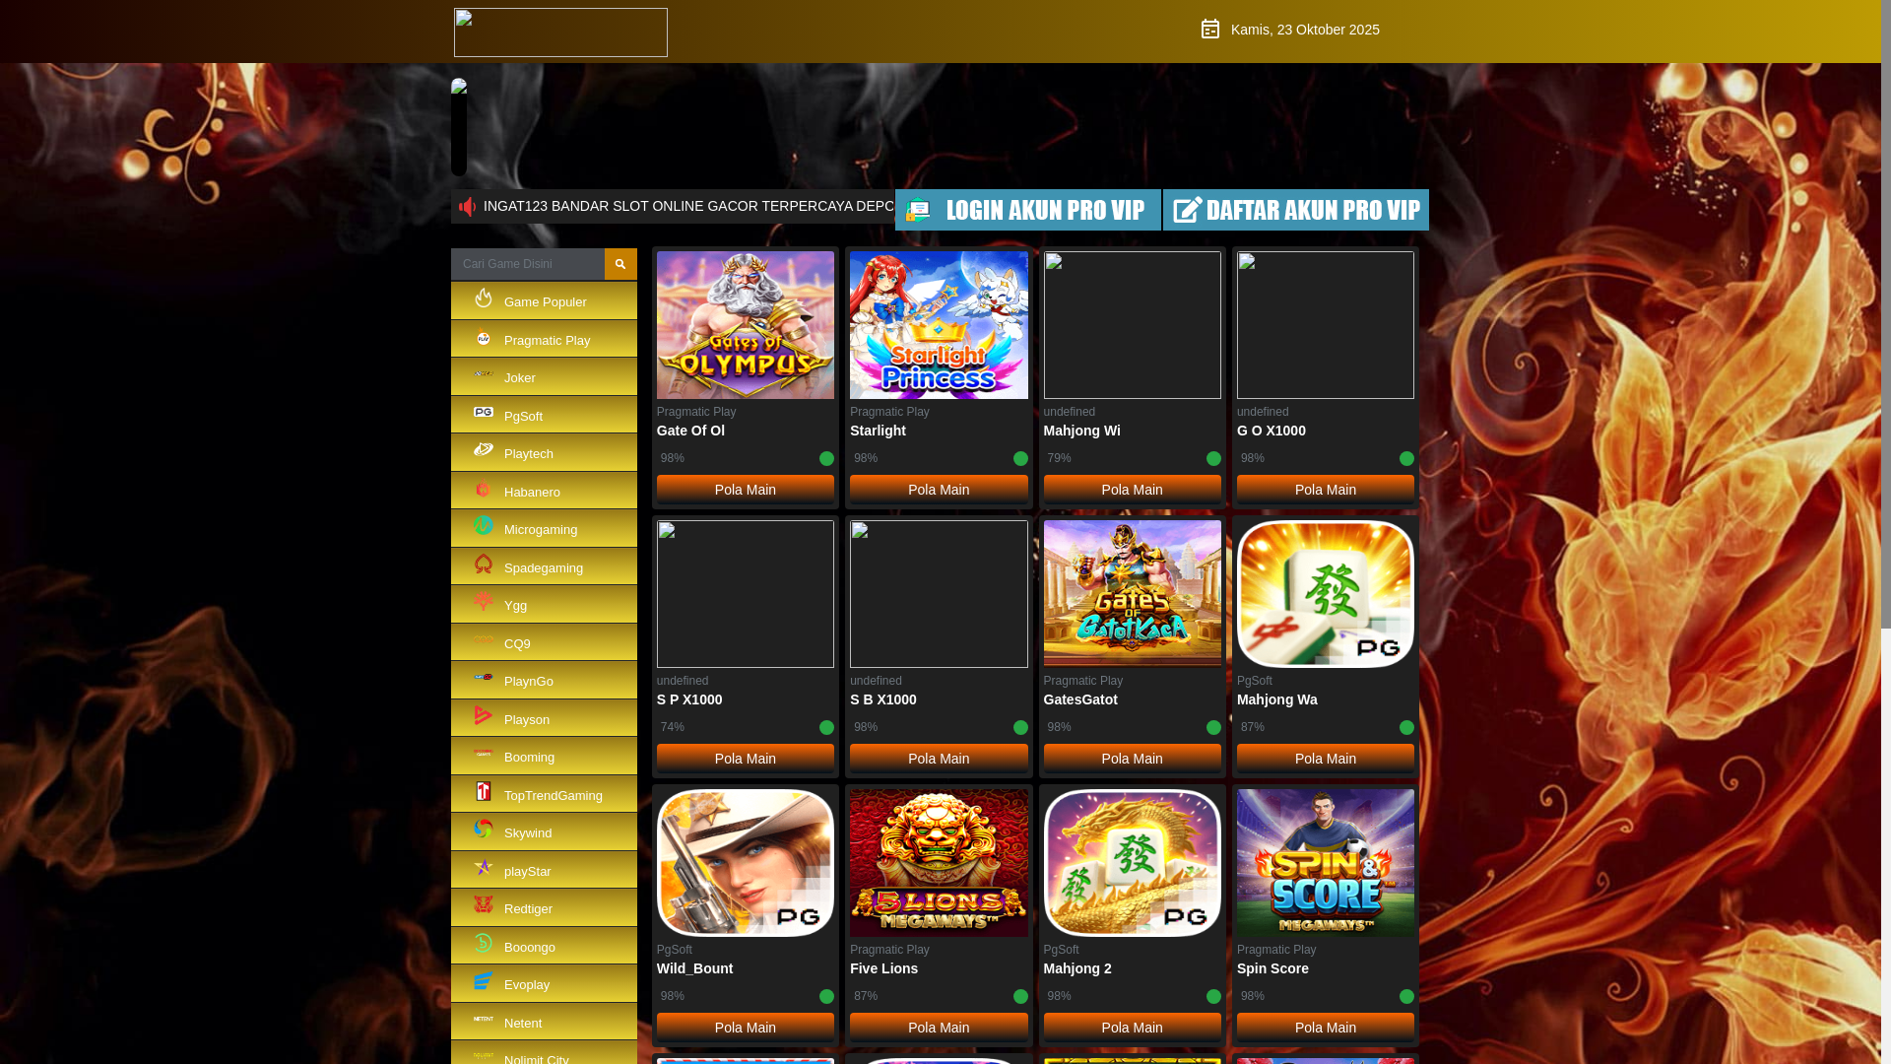The image size is (1891, 1064).
Task: Click the speaker announcement icon
Action: click(467, 207)
